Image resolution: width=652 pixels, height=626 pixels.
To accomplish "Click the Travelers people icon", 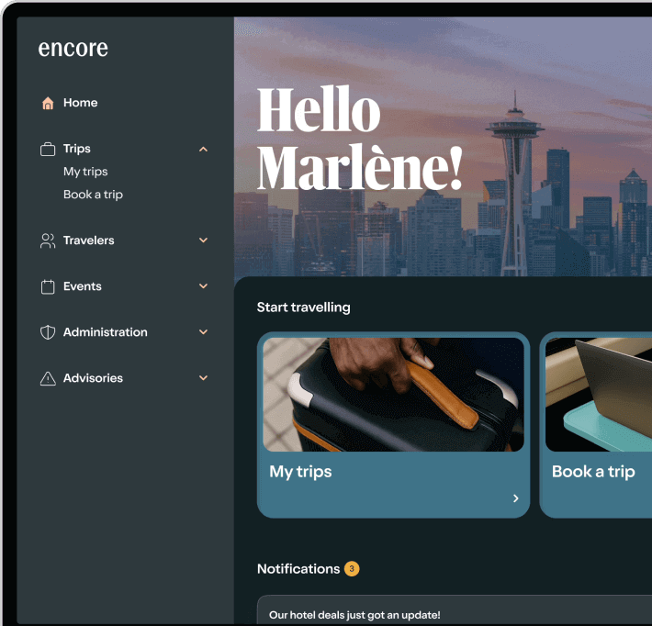I will 48,240.
